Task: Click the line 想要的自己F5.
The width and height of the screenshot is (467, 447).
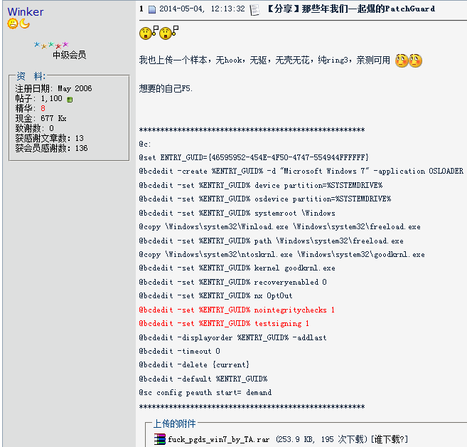Action: 166,88
